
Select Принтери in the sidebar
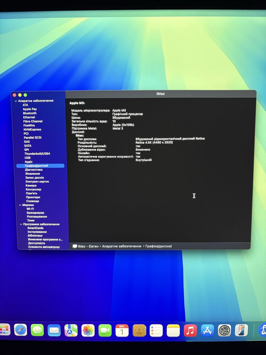tap(33, 197)
